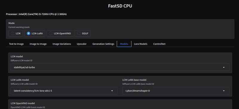This screenshot has width=239, height=109.
Task: Click the 'Mode' section label
Action: [11, 23]
